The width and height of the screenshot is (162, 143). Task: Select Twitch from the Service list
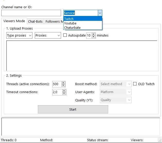tap(83, 19)
